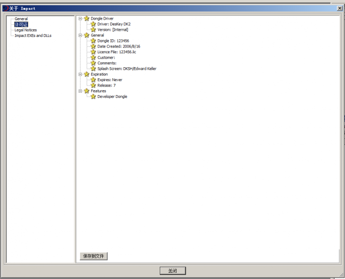This screenshot has width=345, height=279.
Task: Click star icon next to Expires: Never
Action: 93,80
